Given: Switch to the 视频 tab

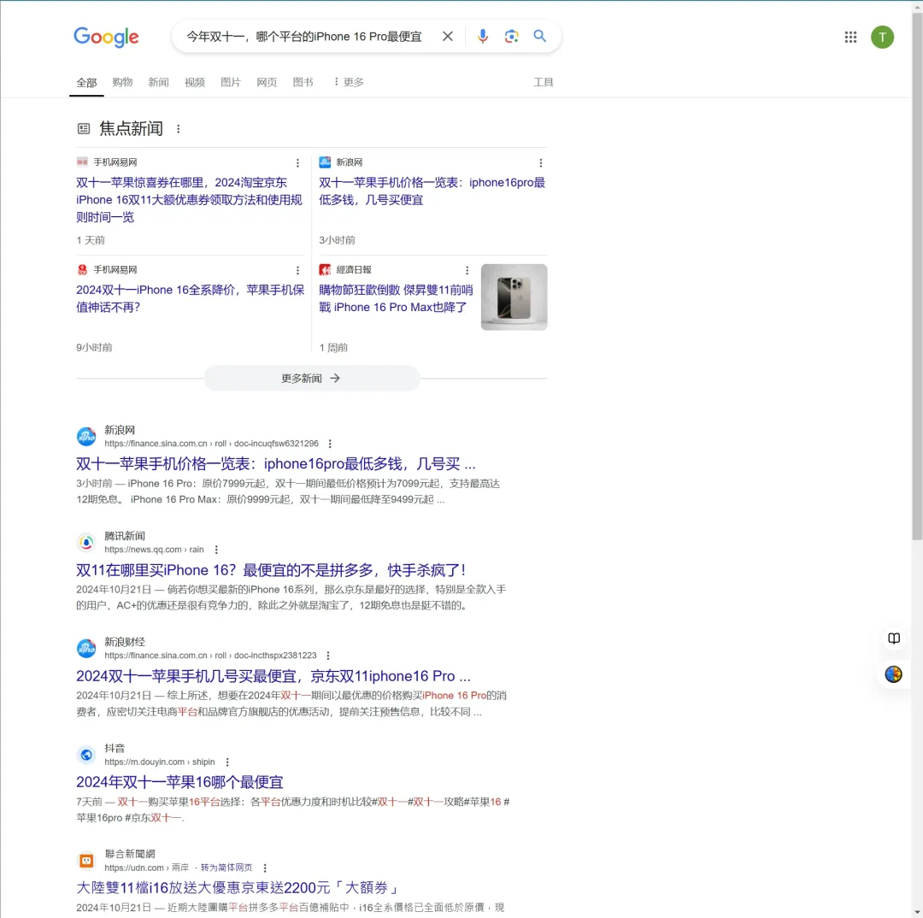Looking at the screenshot, I should click(x=195, y=82).
